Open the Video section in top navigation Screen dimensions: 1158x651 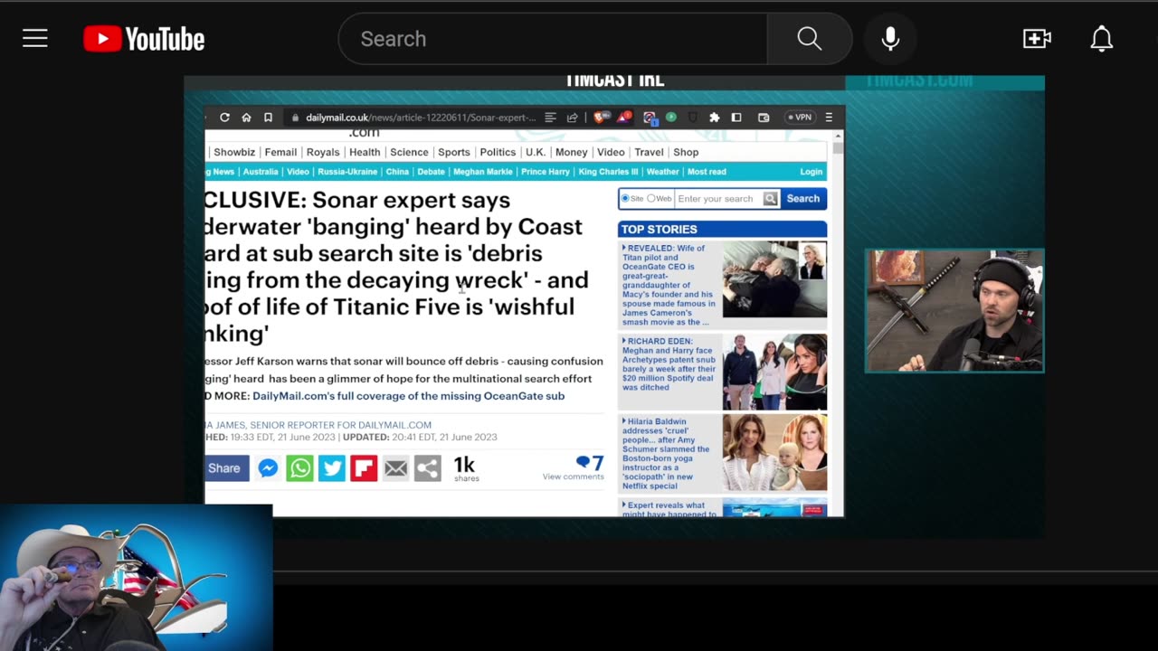(x=611, y=152)
